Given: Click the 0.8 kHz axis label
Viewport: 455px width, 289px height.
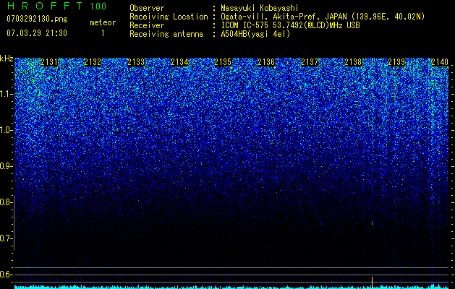Looking at the screenshot, I should pos(6,202).
